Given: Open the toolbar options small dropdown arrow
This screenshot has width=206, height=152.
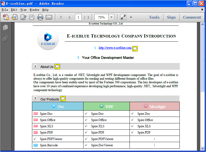Looking at the screenshot, I should [131, 17].
